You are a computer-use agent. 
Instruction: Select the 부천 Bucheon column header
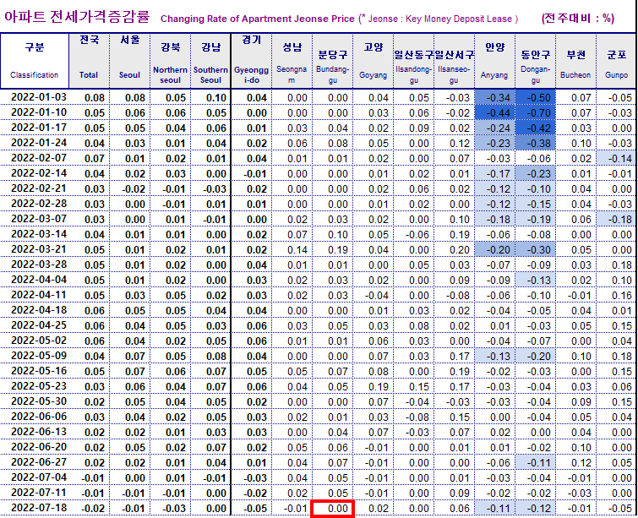575,61
